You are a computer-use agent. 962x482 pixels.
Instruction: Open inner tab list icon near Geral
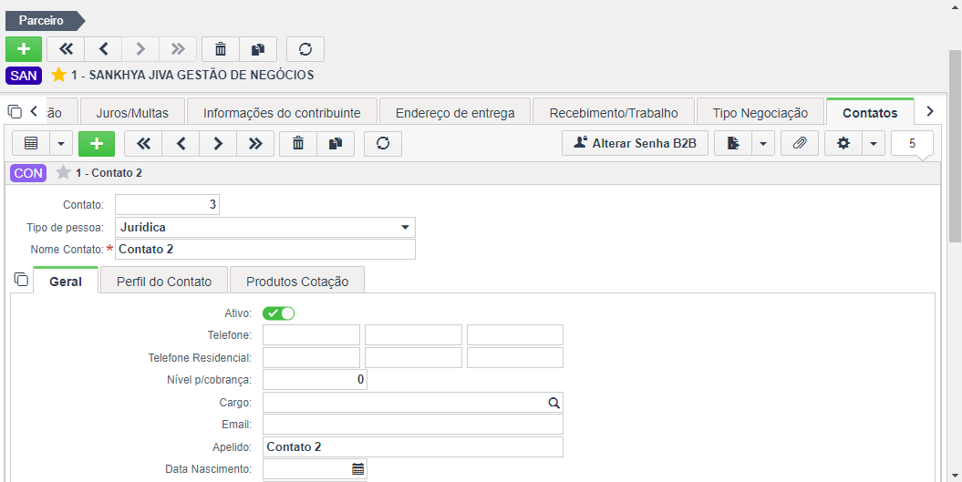point(22,280)
